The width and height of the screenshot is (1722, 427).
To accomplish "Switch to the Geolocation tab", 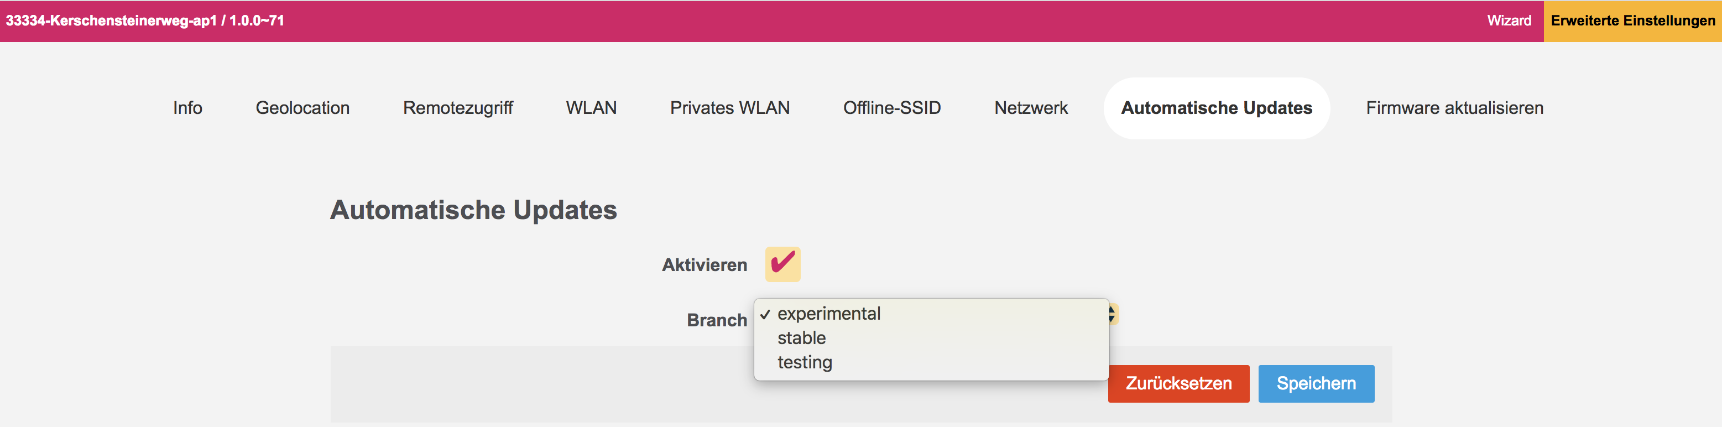I will 302,108.
